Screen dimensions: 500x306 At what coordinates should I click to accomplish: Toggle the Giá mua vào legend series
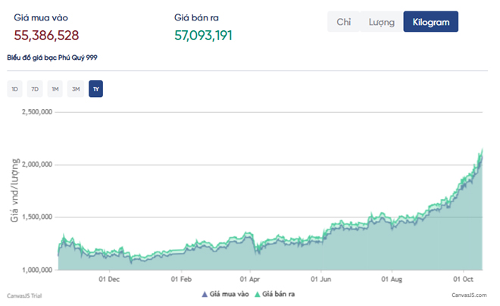coord(228,295)
